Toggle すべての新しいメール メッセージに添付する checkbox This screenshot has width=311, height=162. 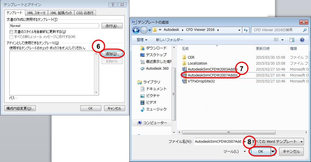point(11,37)
